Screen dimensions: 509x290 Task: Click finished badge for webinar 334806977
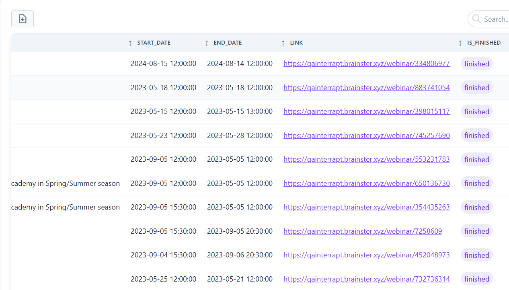click(x=476, y=64)
